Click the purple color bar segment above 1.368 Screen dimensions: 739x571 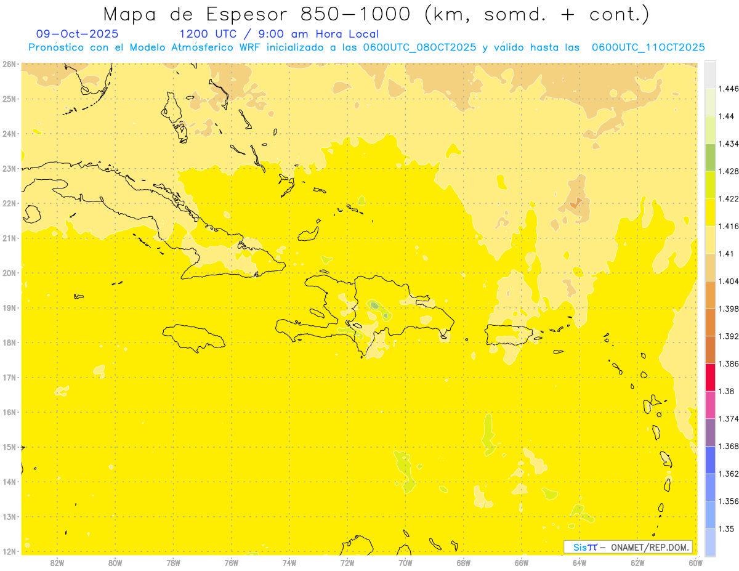[x=710, y=432]
